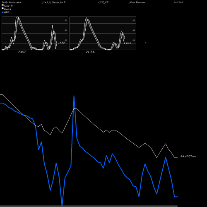Click the '(14,3,3) Charts for P' text
Screen dimensions: 207x207
(54, 2)
